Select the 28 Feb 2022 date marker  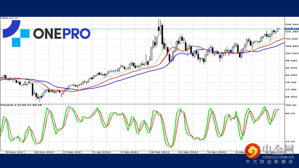coord(159,152)
